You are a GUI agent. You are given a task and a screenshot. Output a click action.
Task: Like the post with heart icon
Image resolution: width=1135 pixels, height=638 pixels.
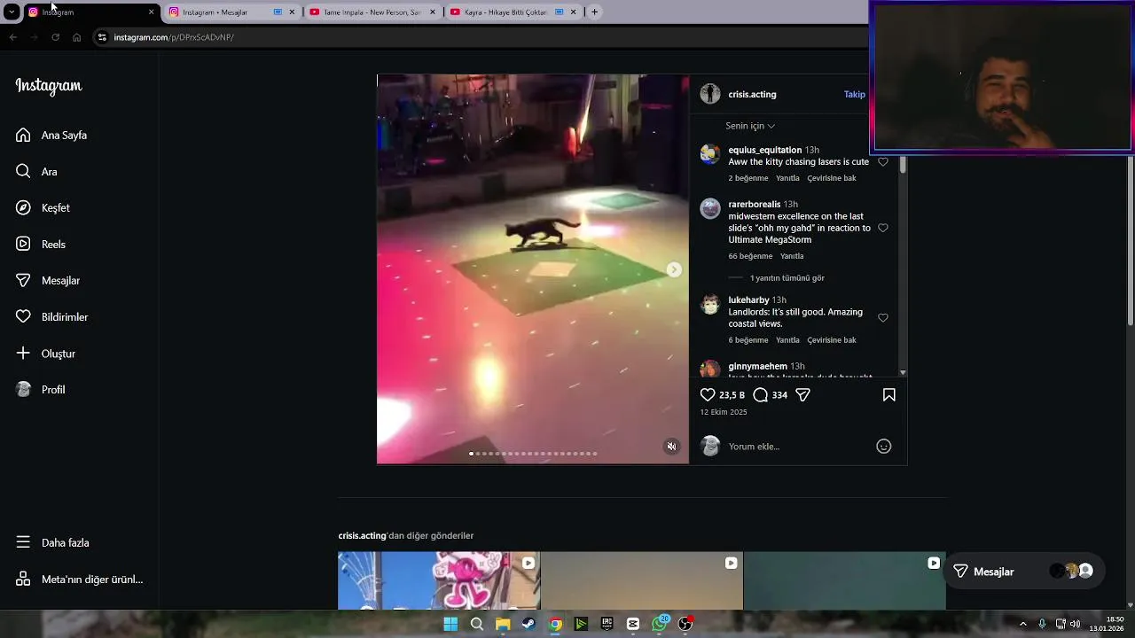click(708, 395)
